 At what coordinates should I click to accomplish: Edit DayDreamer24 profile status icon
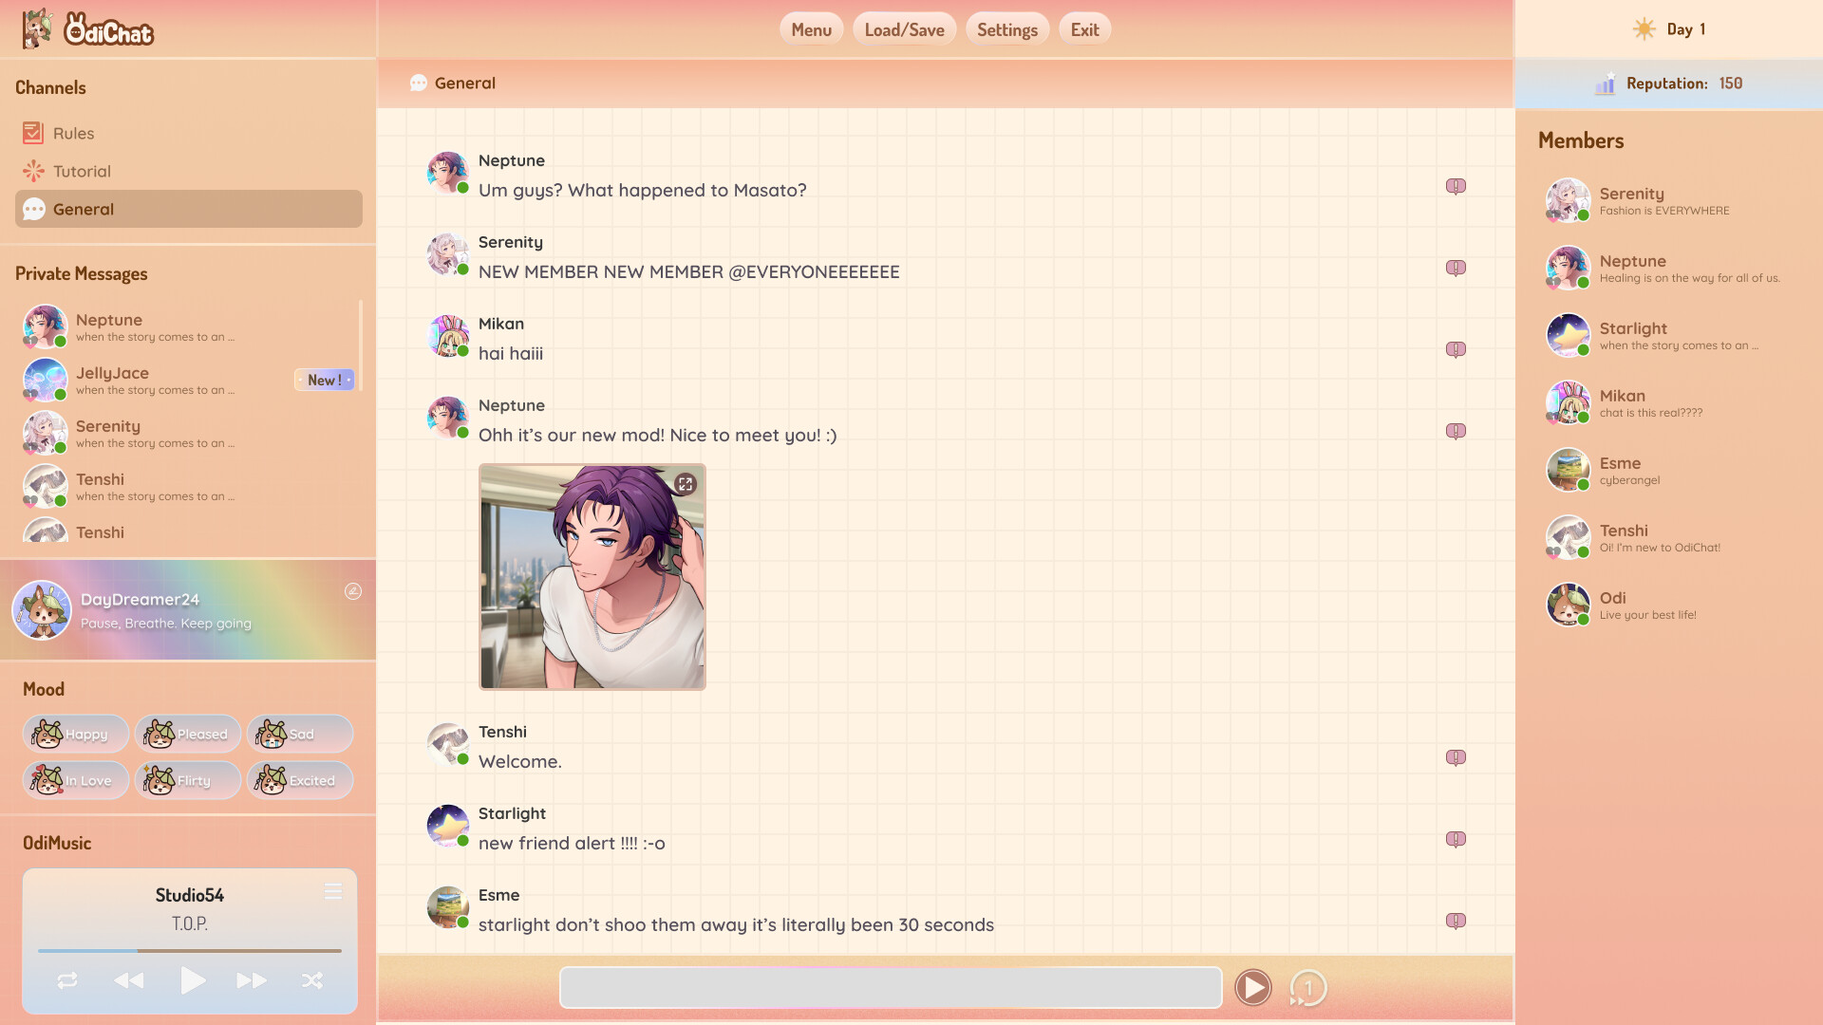353,591
